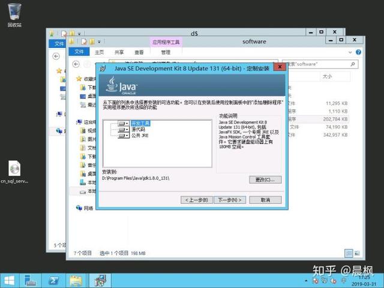Image resolution: width=384 pixels, height=288 pixels.
Task: Select the 公共 JRE feature label
Action: [140, 136]
